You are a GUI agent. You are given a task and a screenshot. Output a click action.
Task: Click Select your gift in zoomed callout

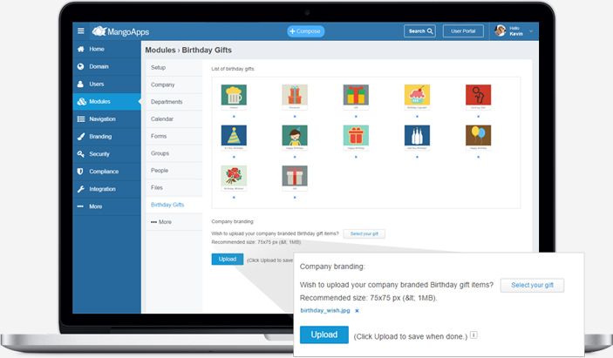point(532,286)
